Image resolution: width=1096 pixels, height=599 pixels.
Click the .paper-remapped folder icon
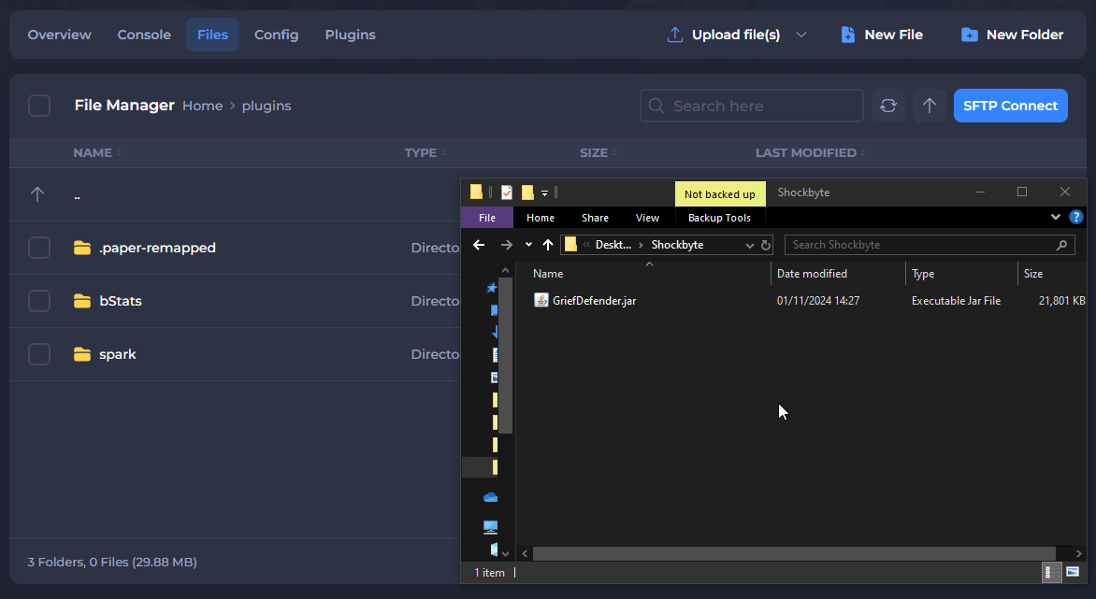[82, 248]
